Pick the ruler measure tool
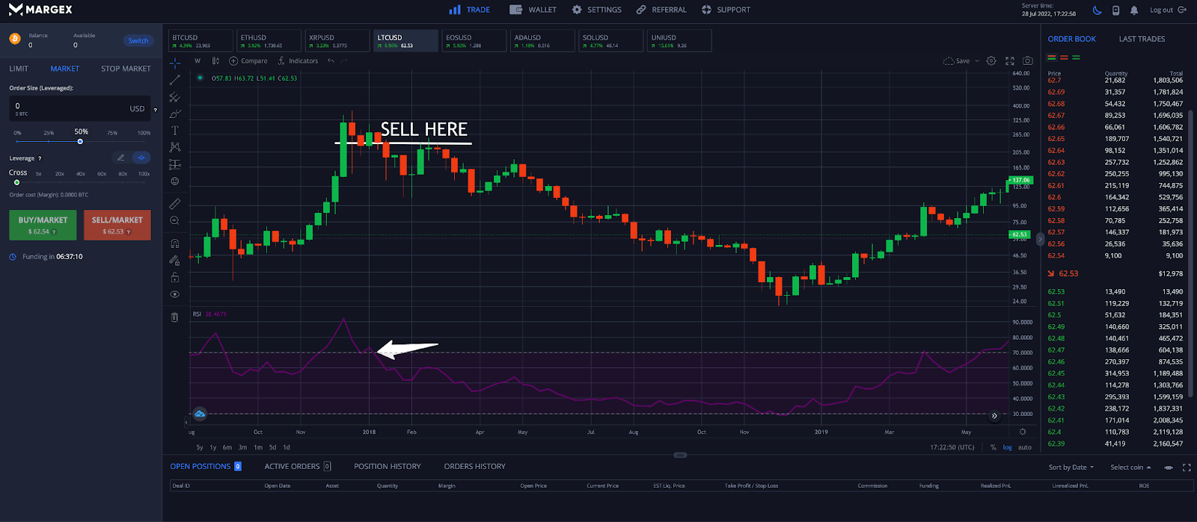Image resolution: width=1197 pixels, height=522 pixels. [175, 203]
